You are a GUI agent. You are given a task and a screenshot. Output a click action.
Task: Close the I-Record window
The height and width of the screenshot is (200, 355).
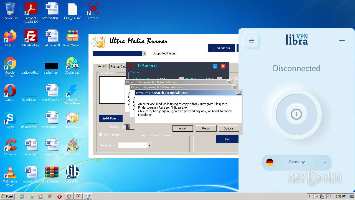point(223,66)
